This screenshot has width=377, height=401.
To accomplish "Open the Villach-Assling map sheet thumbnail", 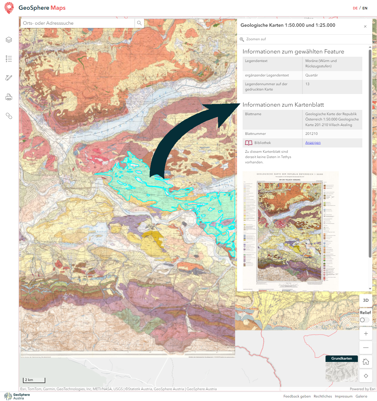I will (x=291, y=231).
